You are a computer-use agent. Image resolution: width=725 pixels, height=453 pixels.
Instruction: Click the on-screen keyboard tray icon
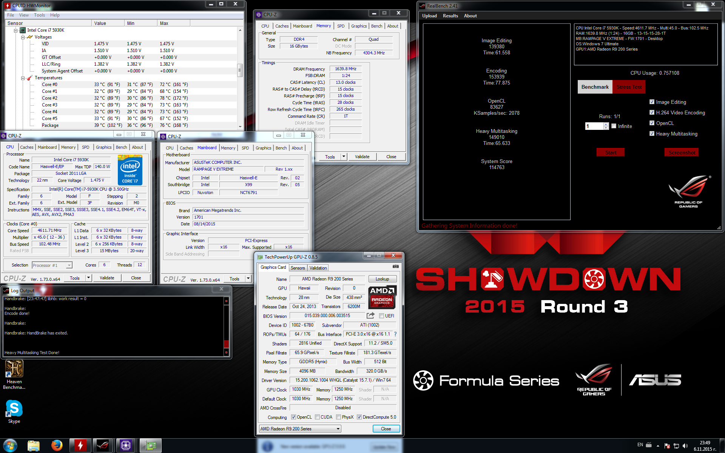click(x=649, y=445)
